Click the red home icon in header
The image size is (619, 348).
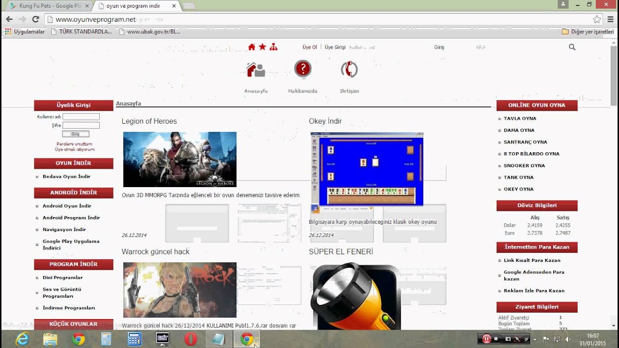click(x=251, y=47)
